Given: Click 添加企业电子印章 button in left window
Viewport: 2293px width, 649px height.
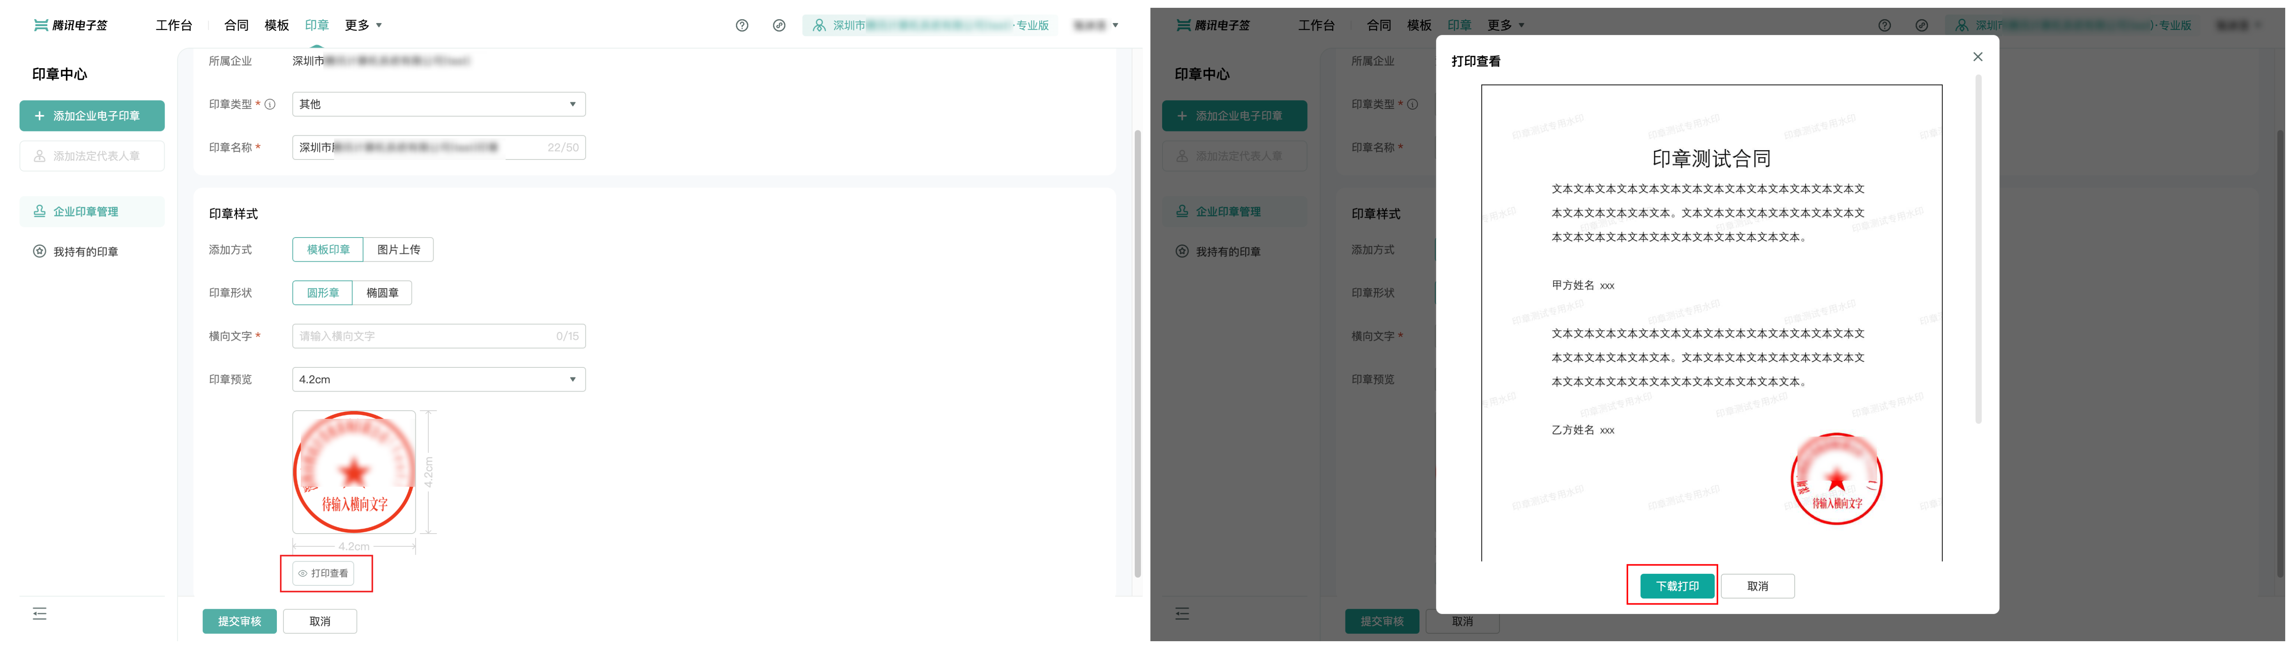Looking at the screenshot, I should 92,116.
